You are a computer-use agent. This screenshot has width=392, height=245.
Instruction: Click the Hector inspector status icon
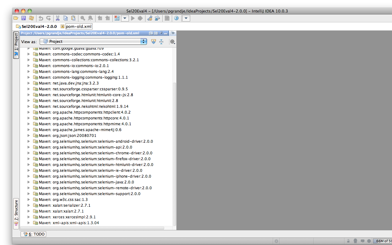[356, 241]
